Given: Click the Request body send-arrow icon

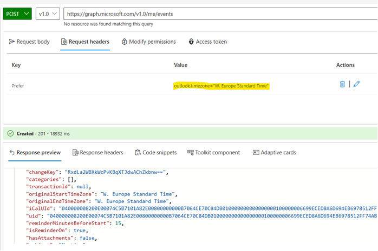Looking at the screenshot, I should point(11,42).
